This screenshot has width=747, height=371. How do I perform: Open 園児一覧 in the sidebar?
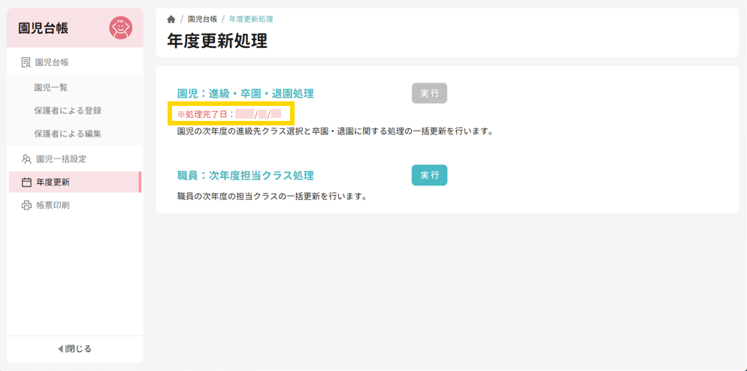click(51, 88)
